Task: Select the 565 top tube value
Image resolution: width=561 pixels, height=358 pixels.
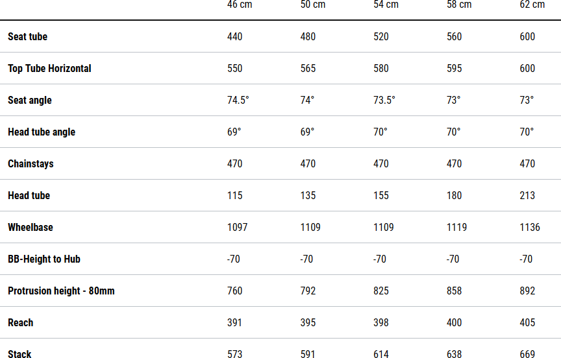Action: tap(308, 68)
